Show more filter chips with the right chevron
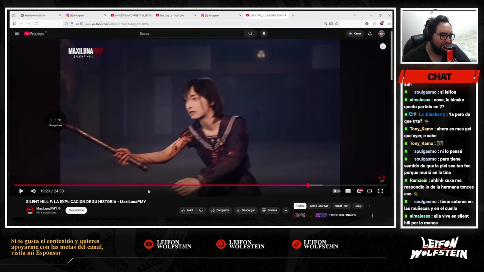The image size is (484, 272). (x=369, y=206)
